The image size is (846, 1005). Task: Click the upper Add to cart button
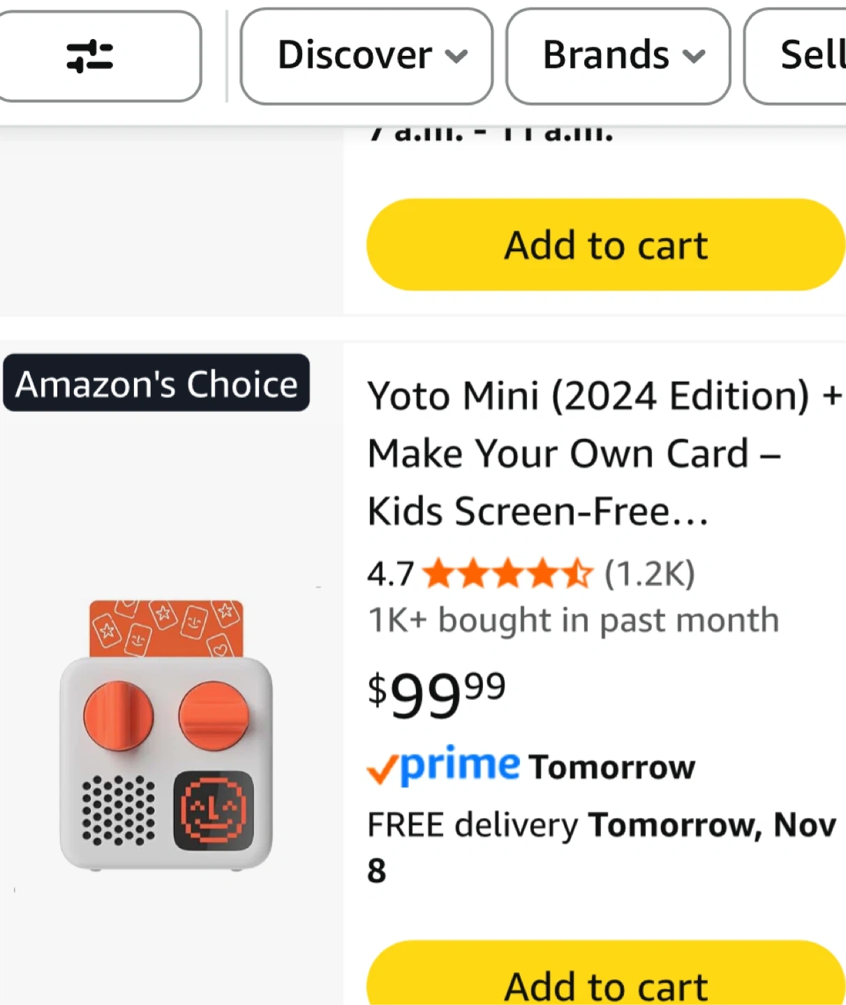click(x=605, y=245)
